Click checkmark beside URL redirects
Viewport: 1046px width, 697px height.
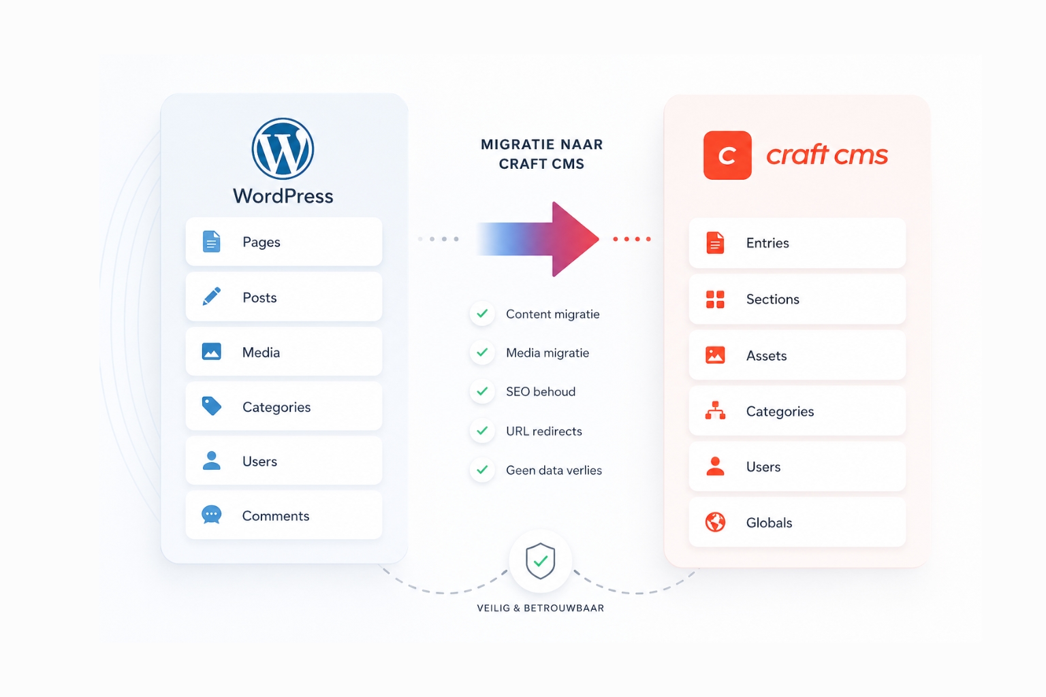pos(482,431)
